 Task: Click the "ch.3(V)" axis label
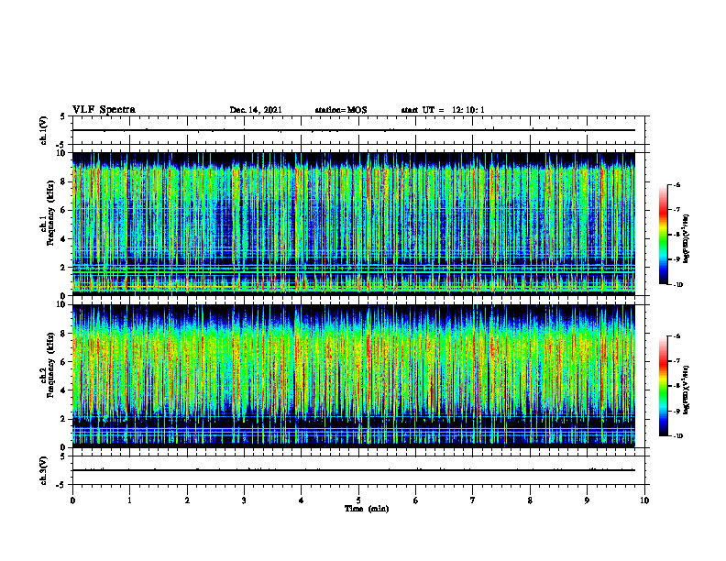pos(43,470)
